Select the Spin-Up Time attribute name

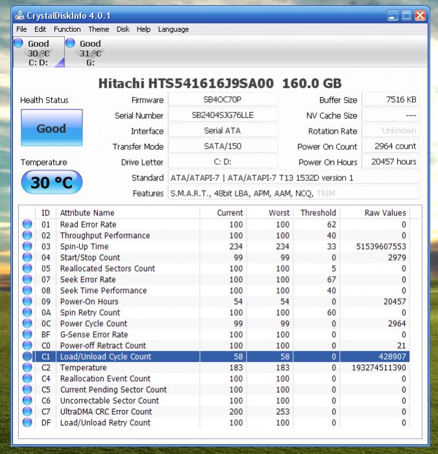(x=84, y=246)
